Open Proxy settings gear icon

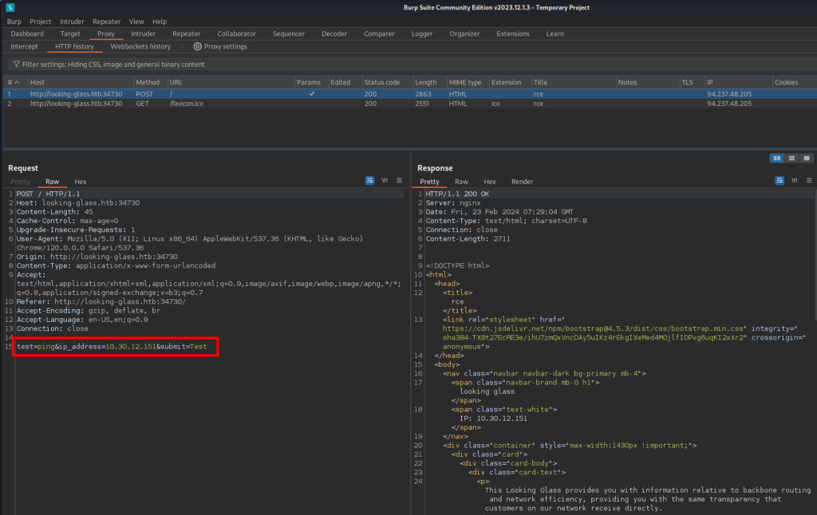197,47
